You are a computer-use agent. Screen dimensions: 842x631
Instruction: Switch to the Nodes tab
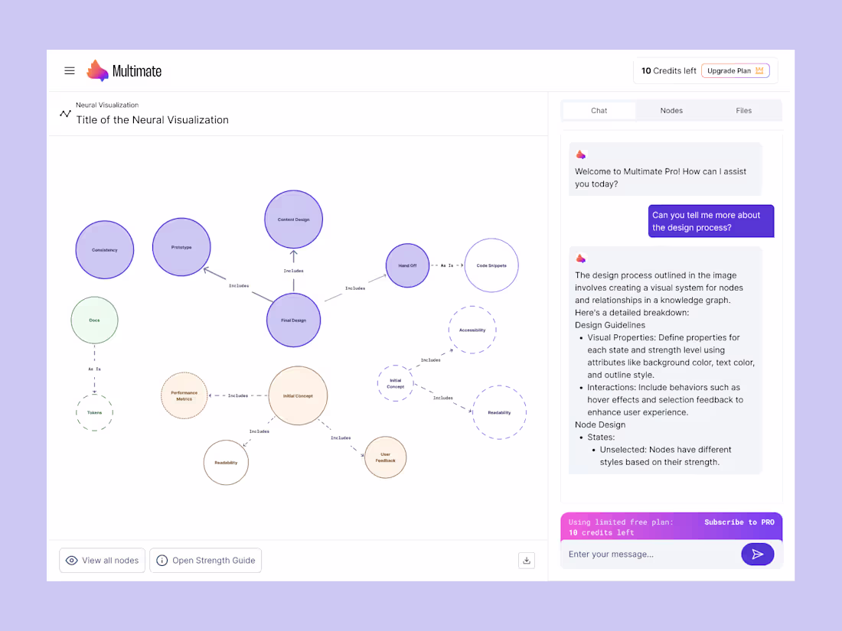click(671, 110)
